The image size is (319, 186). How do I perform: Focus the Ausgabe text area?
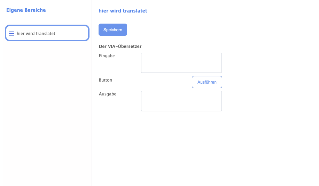click(x=181, y=101)
